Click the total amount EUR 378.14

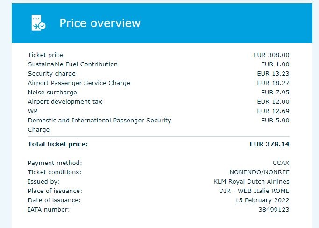(269, 144)
